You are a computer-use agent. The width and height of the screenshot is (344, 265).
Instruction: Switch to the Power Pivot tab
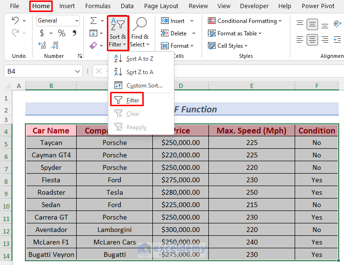[x=318, y=6]
